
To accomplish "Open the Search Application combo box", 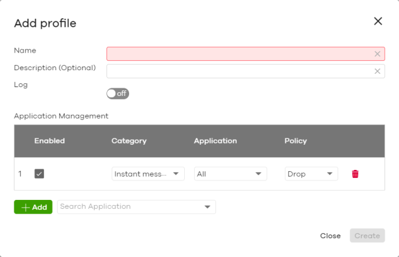I will (136, 207).
